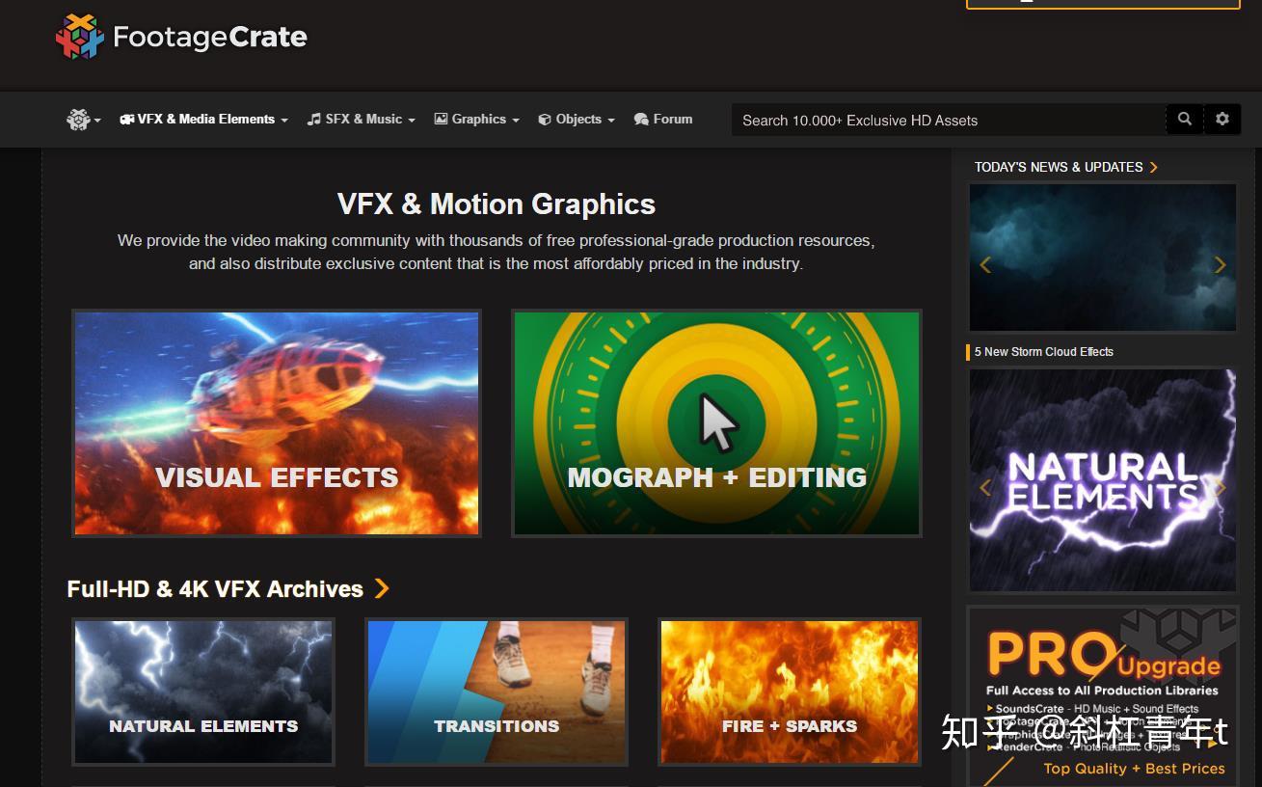Expand the Graphics menu
The image size is (1262, 787).
click(476, 120)
